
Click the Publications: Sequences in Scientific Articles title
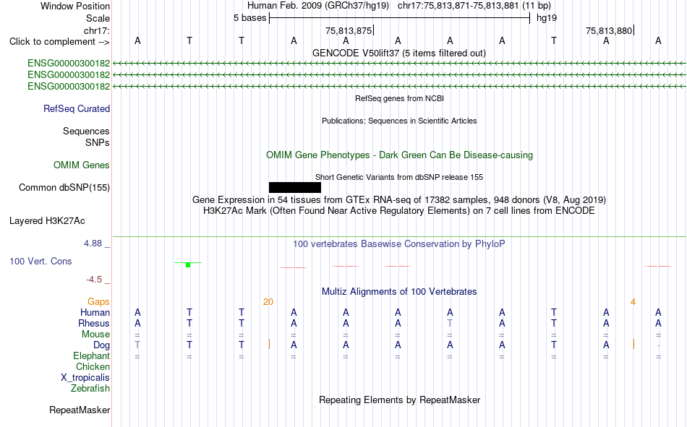pos(399,121)
